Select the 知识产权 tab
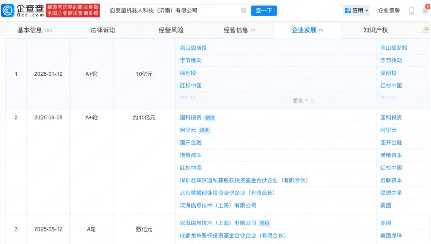431x244 pixels. 375,30
